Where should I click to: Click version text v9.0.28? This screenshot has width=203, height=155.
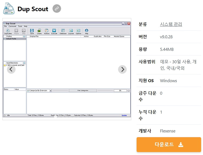166,37
